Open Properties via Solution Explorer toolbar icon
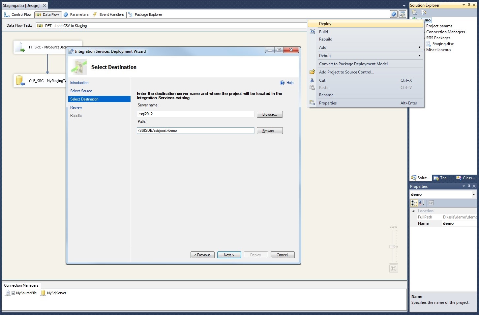Viewport: 479px width, 315px height. 414,13
